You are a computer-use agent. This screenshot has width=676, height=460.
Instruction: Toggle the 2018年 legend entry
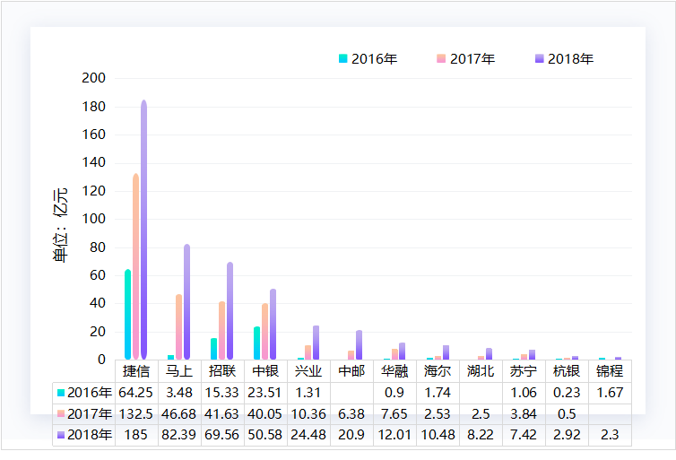tap(564, 58)
